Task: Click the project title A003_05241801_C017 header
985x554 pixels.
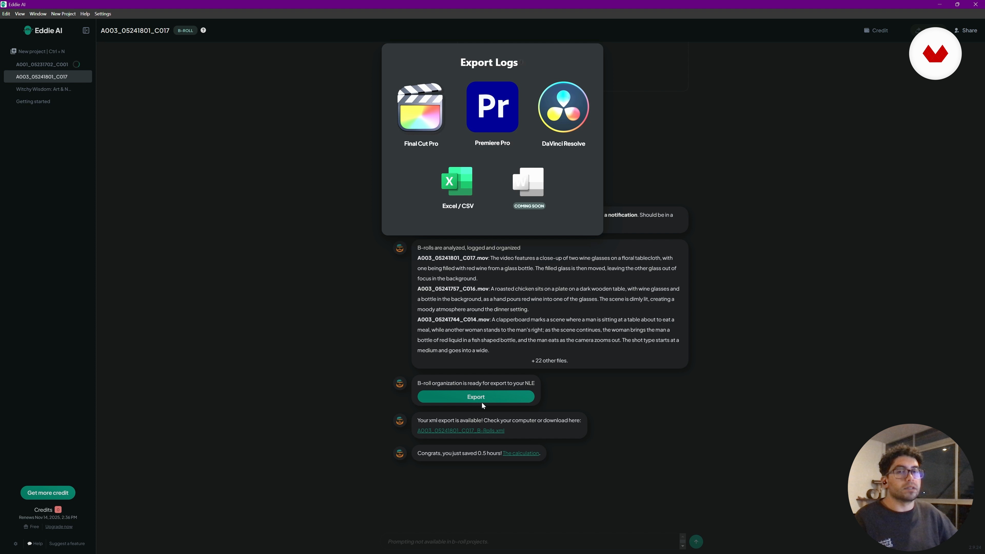Action: [x=135, y=31]
